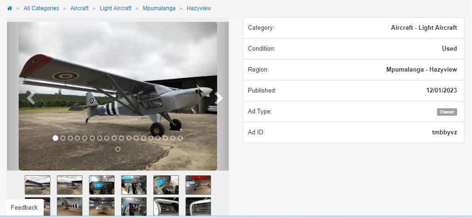Advance to the next carousel photo
The height and width of the screenshot is (218, 472).
[x=219, y=98]
